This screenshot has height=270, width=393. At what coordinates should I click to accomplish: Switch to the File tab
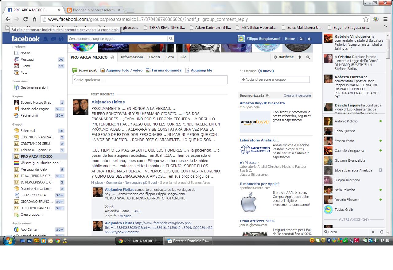pos(183,57)
